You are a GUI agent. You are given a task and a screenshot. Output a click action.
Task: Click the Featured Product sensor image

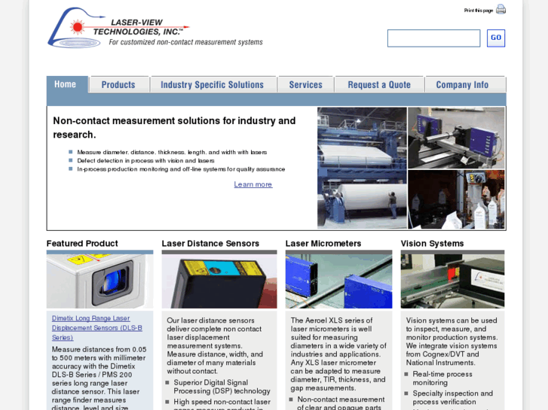pyautogui.click(x=100, y=281)
